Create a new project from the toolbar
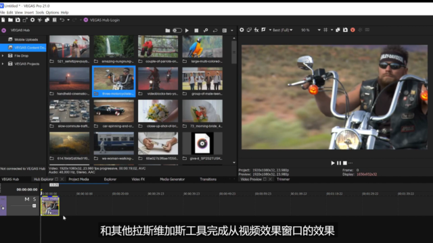This screenshot has height=243, width=433. [x=3, y=20]
